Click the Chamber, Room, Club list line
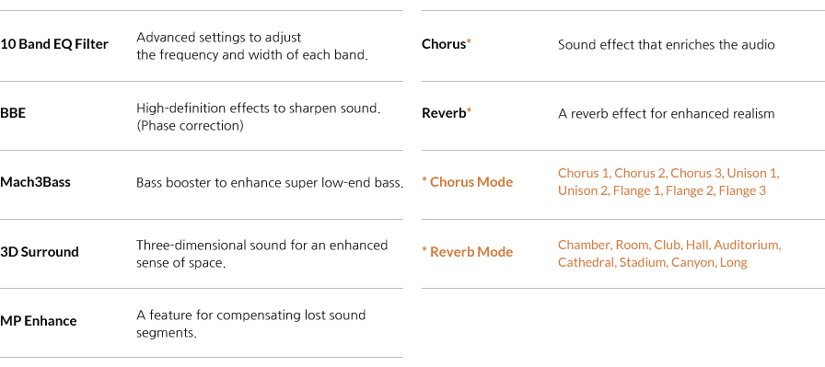The width and height of the screenshot is (825, 367). (669, 245)
